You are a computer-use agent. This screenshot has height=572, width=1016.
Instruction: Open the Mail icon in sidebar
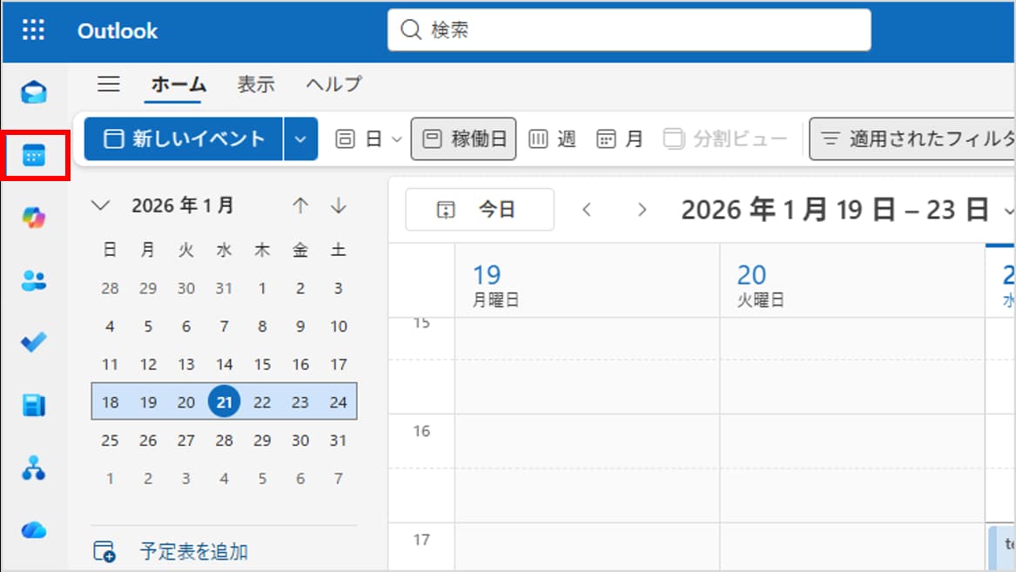(x=34, y=92)
